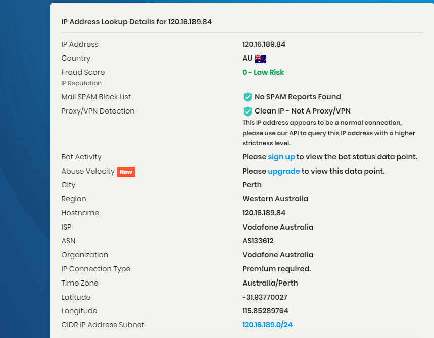Image resolution: width=434 pixels, height=338 pixels.
Task: Click the Clean IP shield check icon
Action: 247,111
